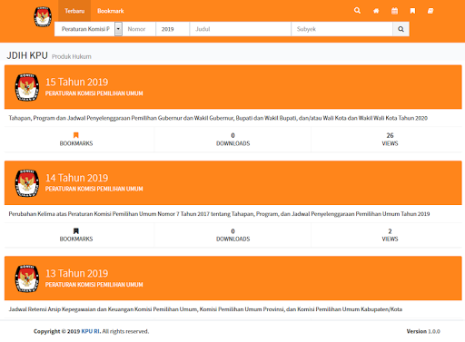465x342 pixels.
Task: Open the calendar icon in header
Action: pos(394,11)
